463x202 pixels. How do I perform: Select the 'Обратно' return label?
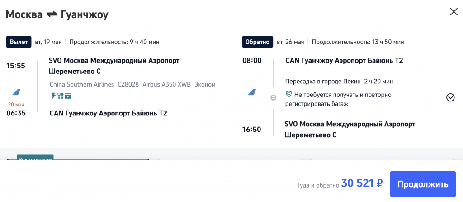coord(257,42)
